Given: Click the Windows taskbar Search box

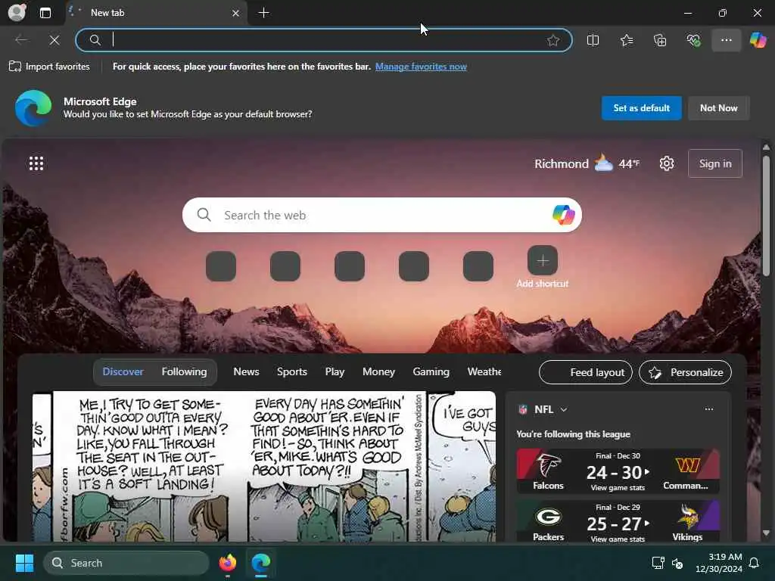Looking at the screenshot, I should point(126,563).
